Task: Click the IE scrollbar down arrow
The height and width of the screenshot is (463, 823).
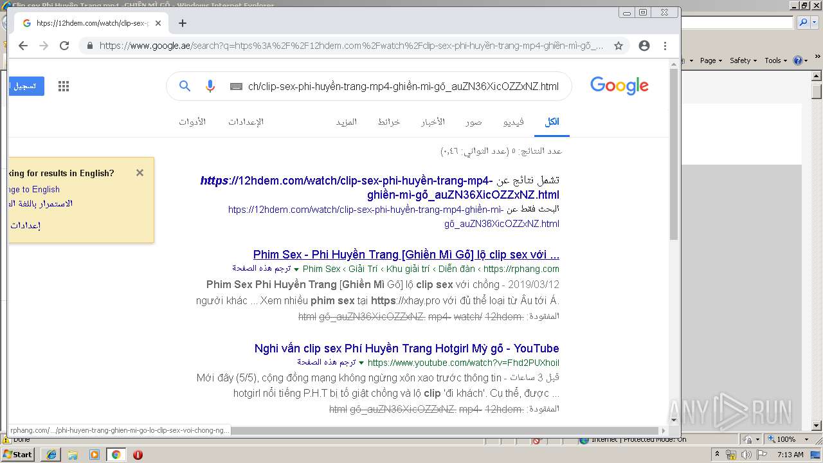Action: coord(817,426)
